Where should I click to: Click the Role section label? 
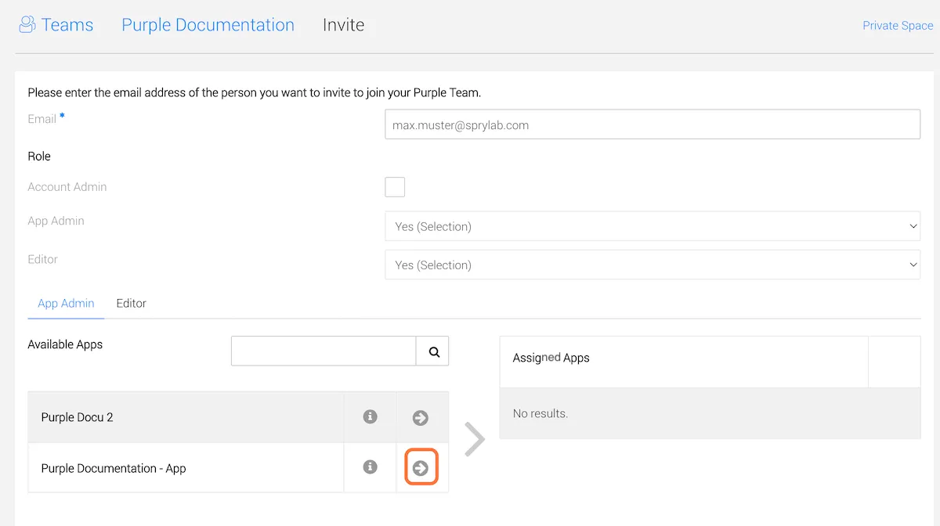click(x=39, y=157)
